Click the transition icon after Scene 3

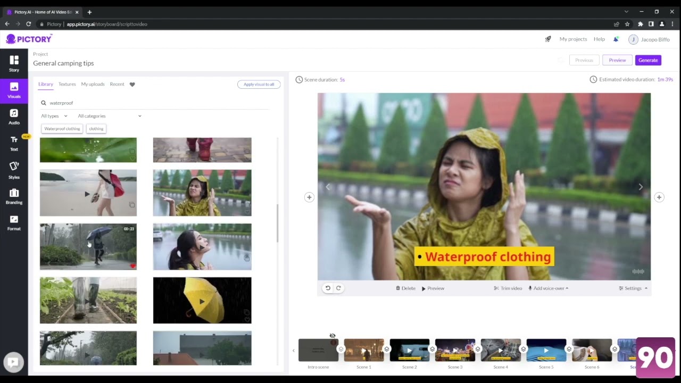tap(478, 349)
